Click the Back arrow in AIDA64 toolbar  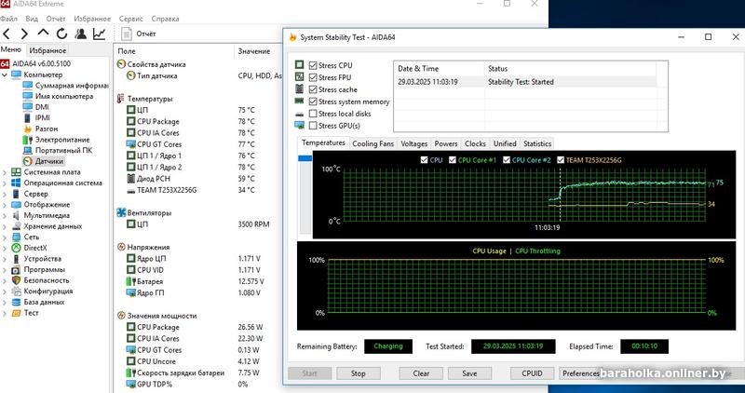(x=7, y=34)
